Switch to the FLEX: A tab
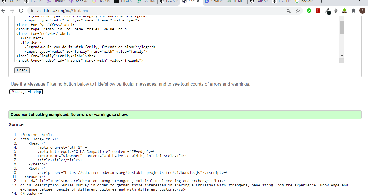This screenshot has height=195, width=368. (x=123, y=1)
